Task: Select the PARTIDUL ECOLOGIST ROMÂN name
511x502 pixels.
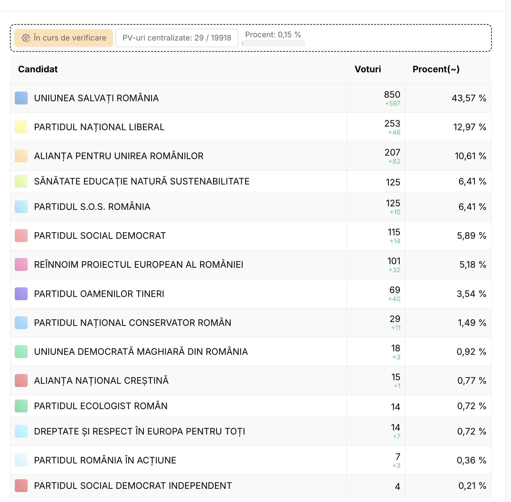Action: (x=101, y=406)
